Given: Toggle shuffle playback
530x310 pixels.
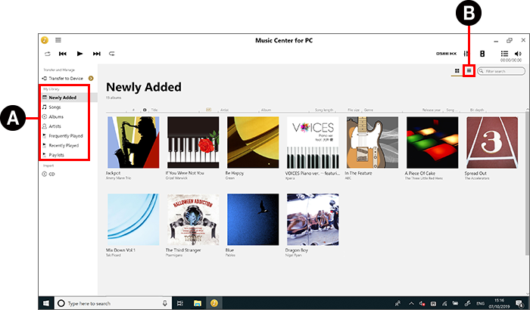Looking at the screenshot, I should click(x=47, y=54).
